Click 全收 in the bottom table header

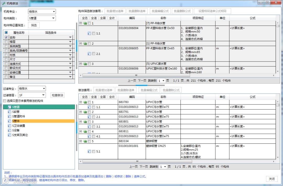coord(112,97)
